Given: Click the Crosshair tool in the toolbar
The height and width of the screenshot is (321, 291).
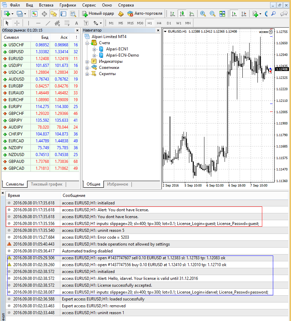Looking at the screenshot, I should (x=16, y=23).
